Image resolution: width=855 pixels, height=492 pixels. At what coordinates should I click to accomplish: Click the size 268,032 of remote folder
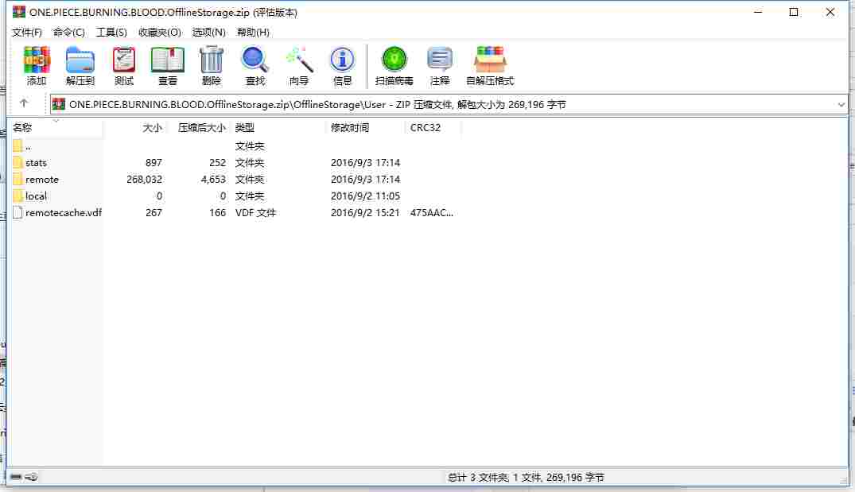144,180
